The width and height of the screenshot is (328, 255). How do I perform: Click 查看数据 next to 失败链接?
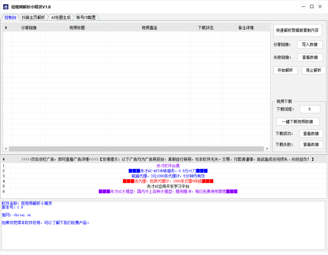pyautogui.click(x=310, y=57)
